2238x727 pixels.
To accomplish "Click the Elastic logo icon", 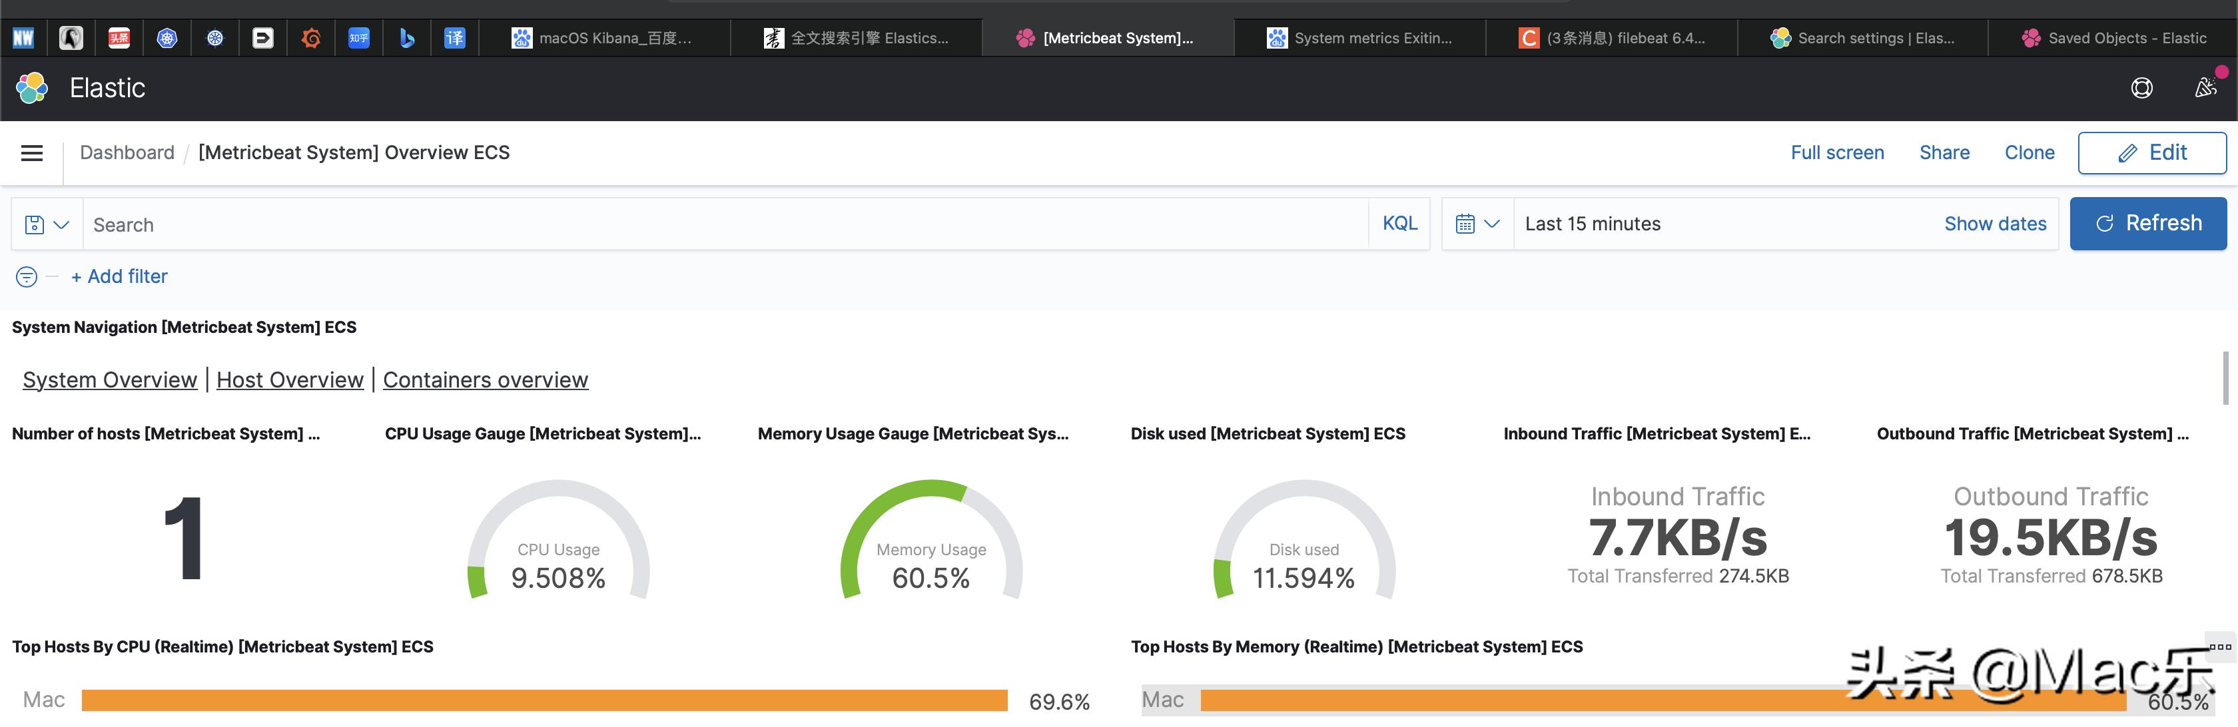I will 32,88.
